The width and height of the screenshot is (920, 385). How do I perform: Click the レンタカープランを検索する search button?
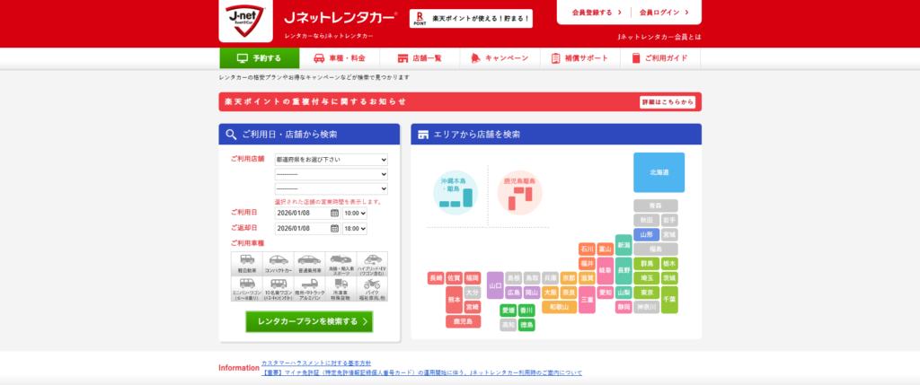click(309, 321)
